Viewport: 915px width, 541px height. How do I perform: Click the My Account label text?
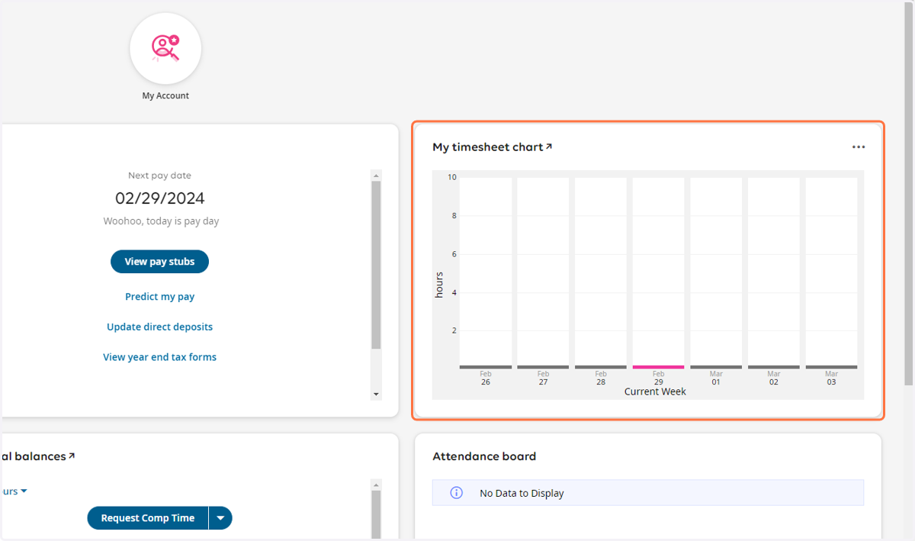[x=165, y=96]
